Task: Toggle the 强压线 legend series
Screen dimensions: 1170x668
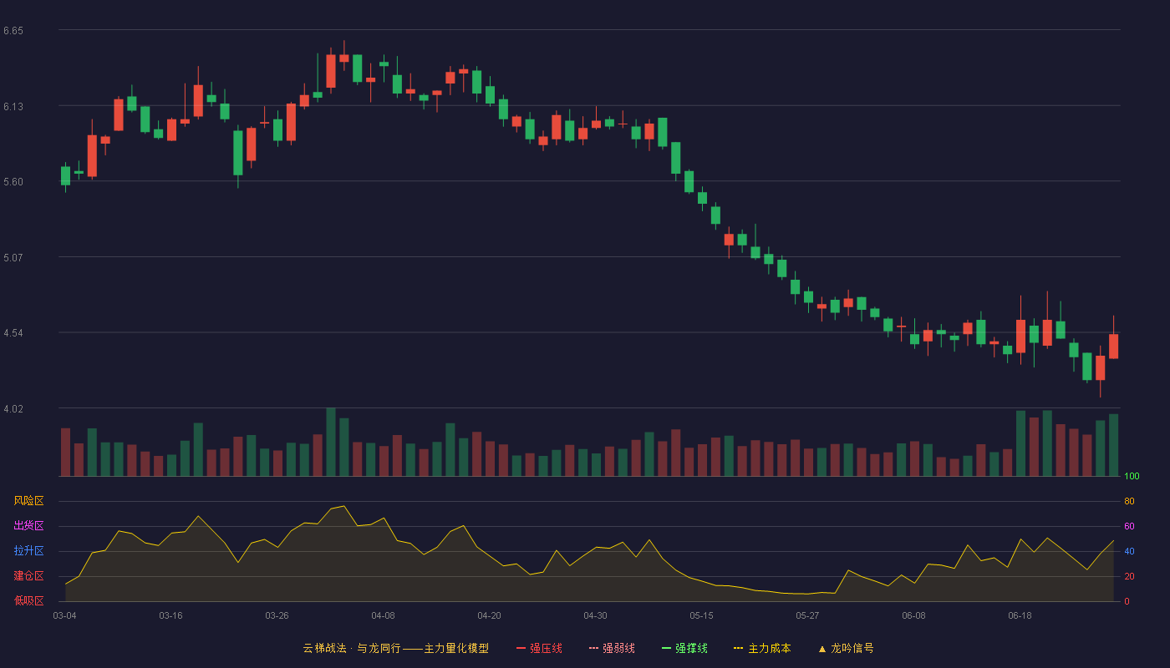Action: tap(539, 648)
